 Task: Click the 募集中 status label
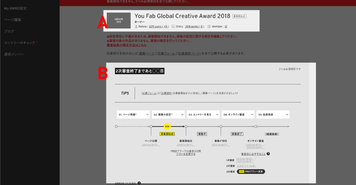(202, 134)
